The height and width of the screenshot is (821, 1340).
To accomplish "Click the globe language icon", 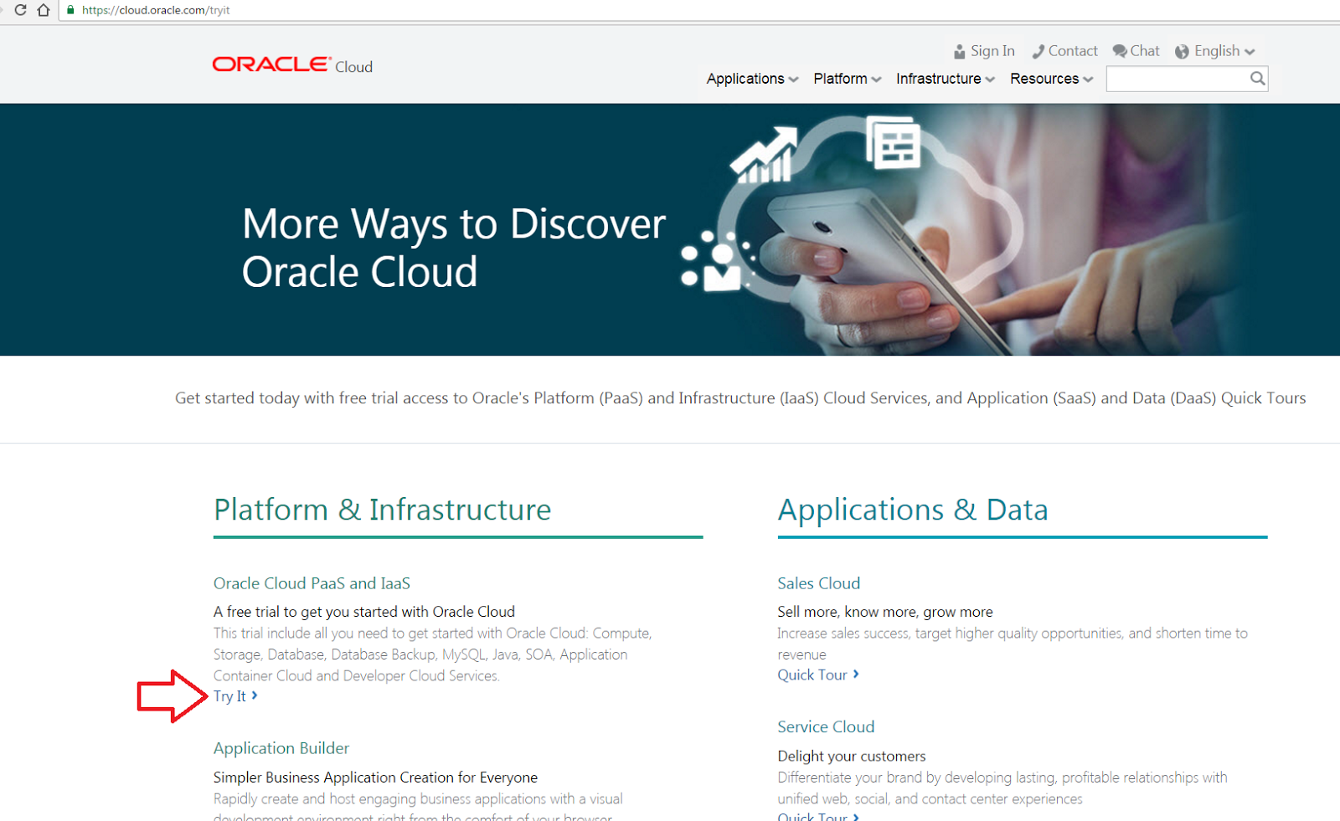I will click(x=1182, y=52).
